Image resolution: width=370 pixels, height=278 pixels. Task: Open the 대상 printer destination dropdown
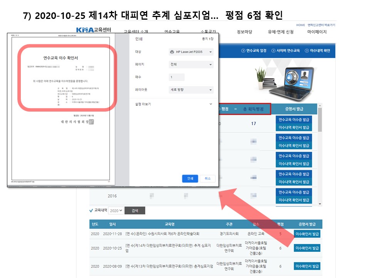click(x=191, y=52)
